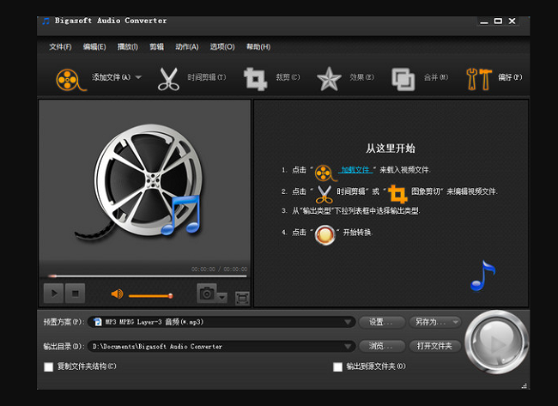Open the 文件(F) menu

click(60, 47)
